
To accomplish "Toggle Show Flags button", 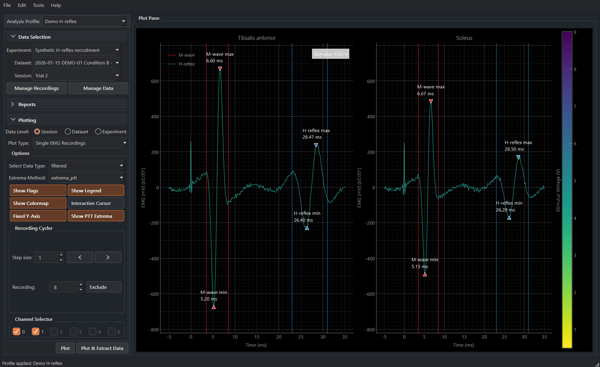I will (38, 191).
